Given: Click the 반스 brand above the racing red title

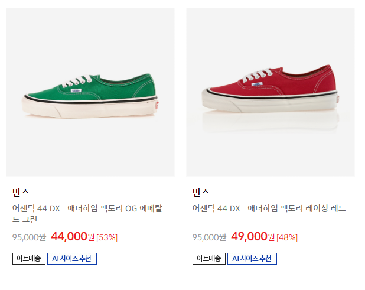Looking at the screenshot, I should (201, 193).
